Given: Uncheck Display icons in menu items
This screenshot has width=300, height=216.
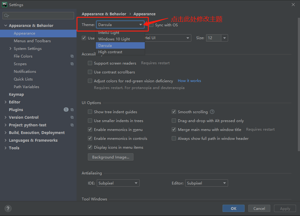Looking at the screenshot, I should tap(90, 147).
